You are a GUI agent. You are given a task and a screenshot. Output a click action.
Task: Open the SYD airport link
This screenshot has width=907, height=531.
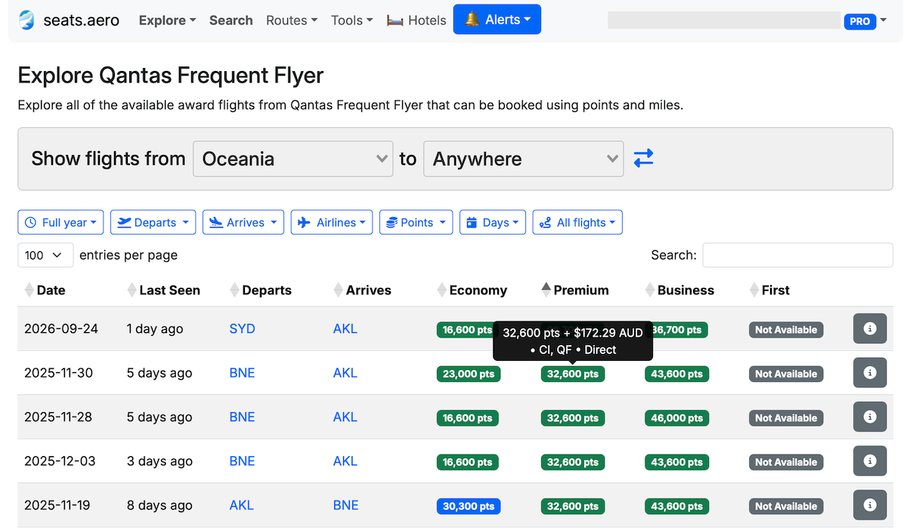241,328
